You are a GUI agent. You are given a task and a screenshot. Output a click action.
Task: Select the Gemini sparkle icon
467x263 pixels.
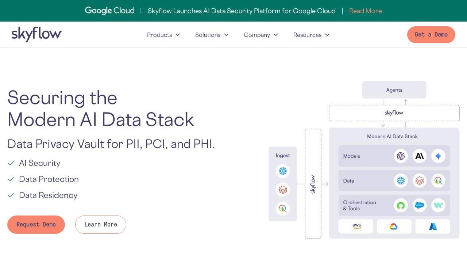438,156
